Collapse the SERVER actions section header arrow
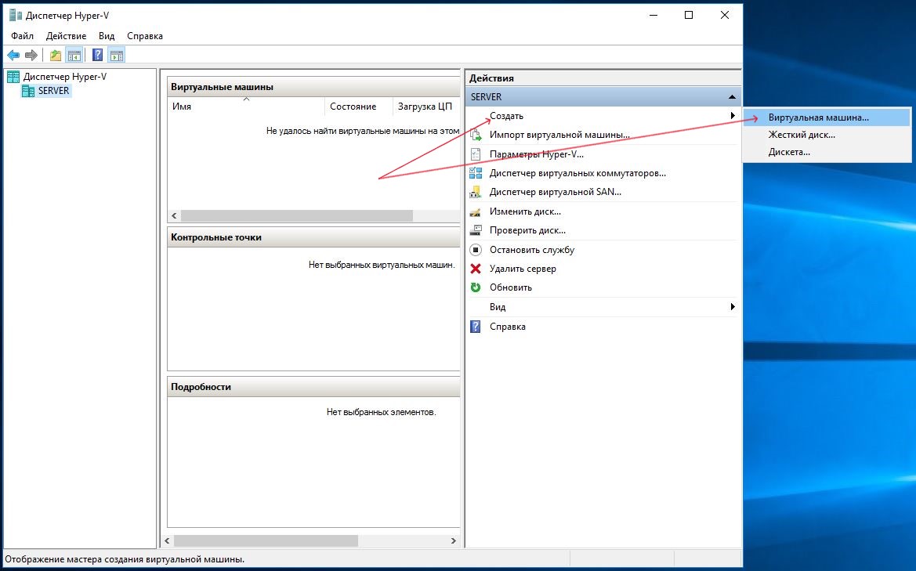 [x=732, y=97]
